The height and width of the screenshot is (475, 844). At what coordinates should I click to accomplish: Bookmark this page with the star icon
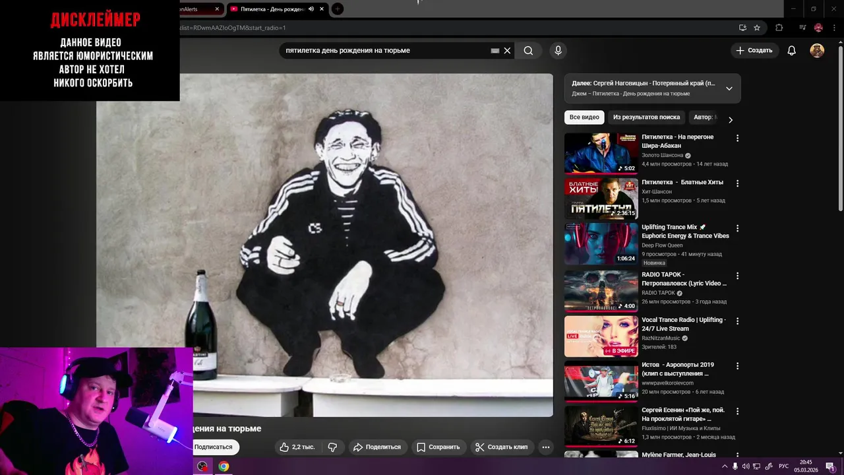(x=757, y=28)
